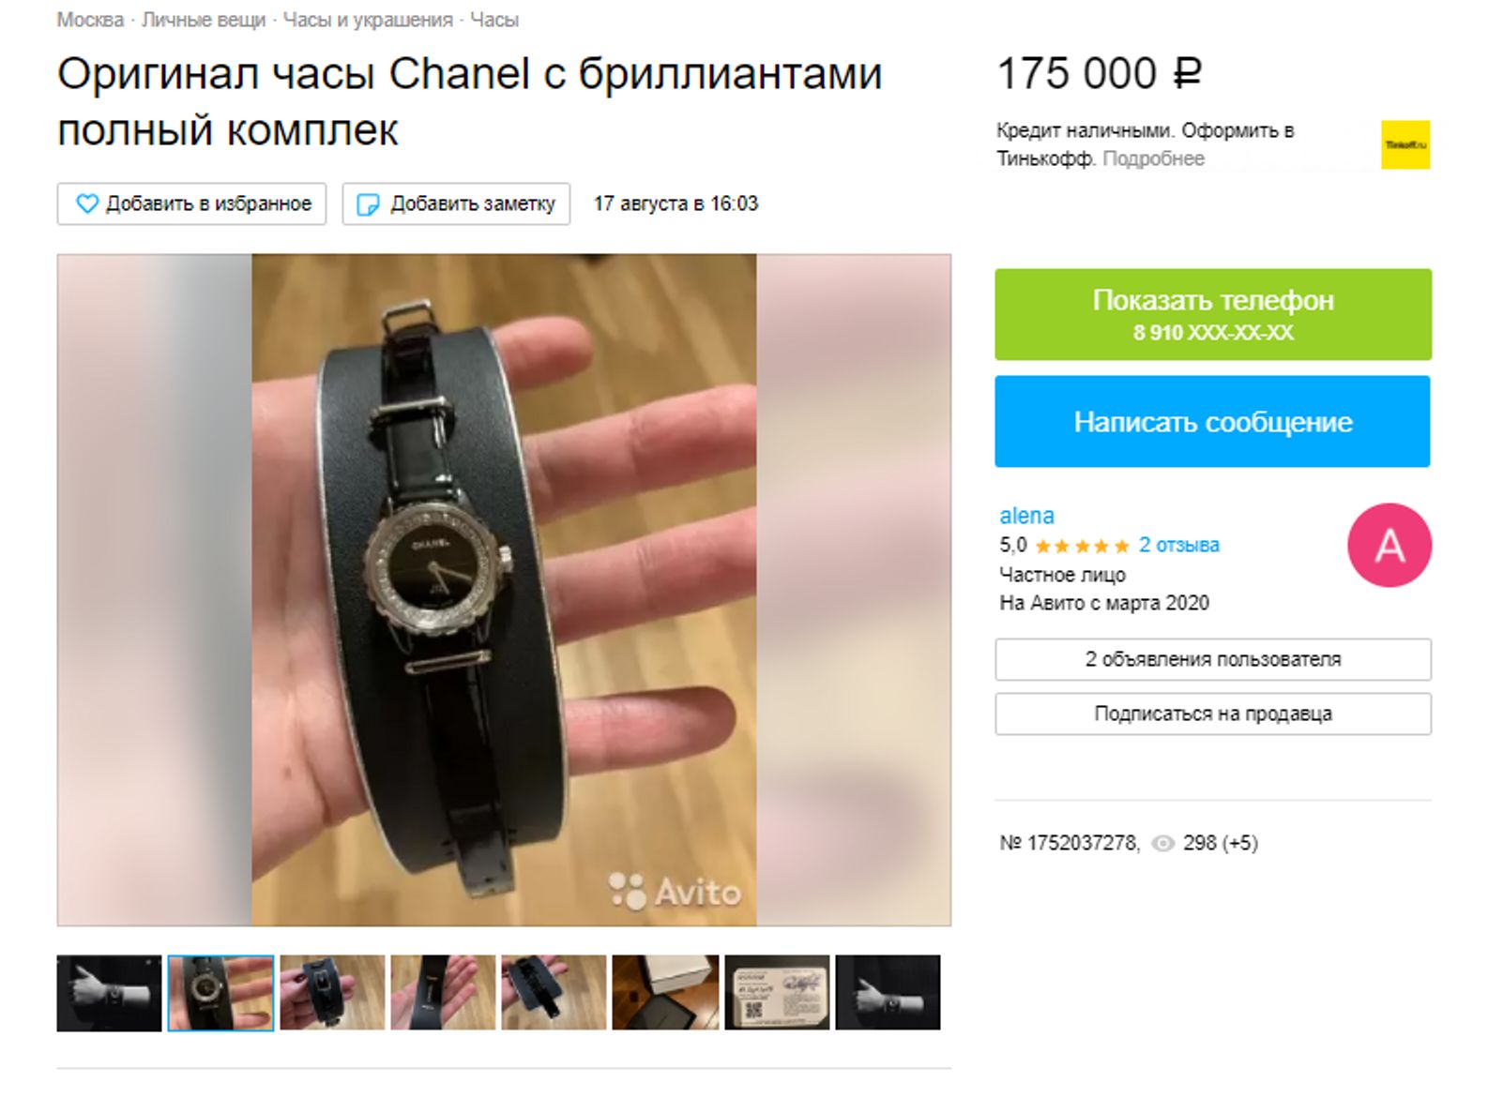Click the note icon beside Добавить заметку

[369, 203]
